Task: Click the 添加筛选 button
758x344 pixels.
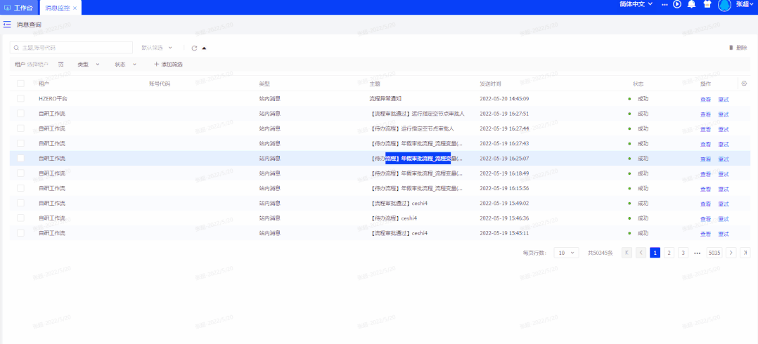Action: (x=168, y=65)
